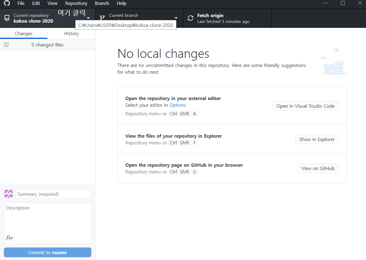
Task: Click the Commit to master button
Action: (x=47, y=253)
